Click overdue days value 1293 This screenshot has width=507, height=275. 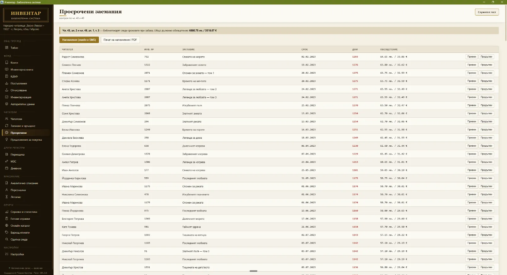pyautogui.click(x=355, y=57)
